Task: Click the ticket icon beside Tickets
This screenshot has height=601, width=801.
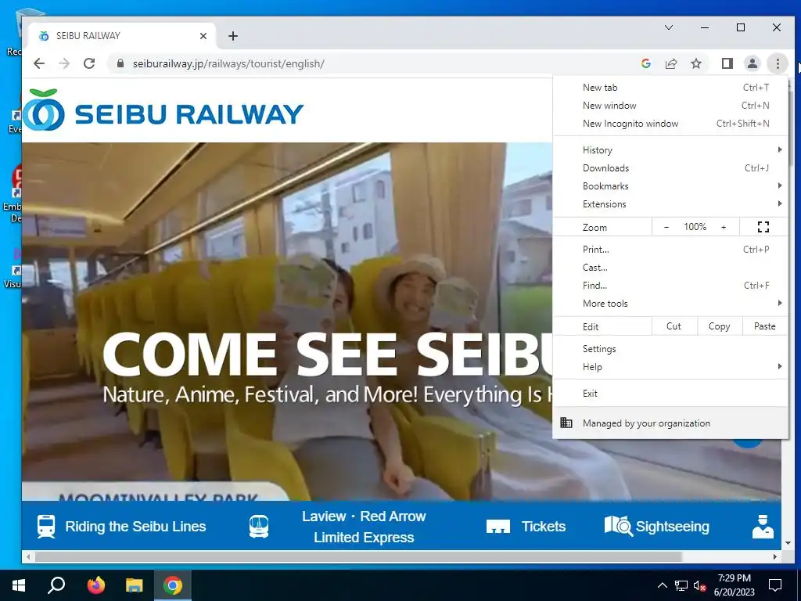Action: coord(498,527)
